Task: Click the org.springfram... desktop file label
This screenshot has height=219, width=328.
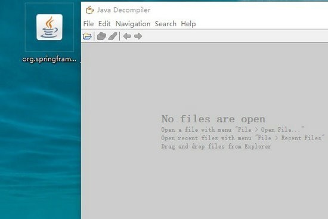Action: coord(49,59)
